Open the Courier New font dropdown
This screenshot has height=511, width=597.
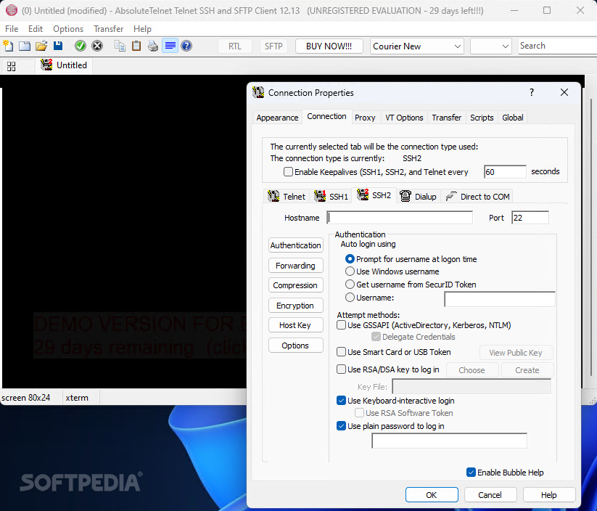pos(417,46)
